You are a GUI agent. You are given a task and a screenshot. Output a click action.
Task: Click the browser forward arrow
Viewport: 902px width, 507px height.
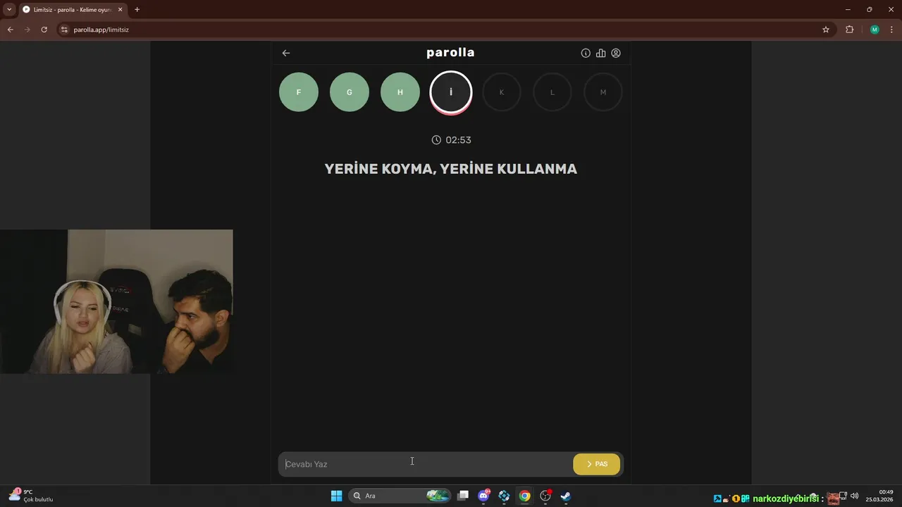27,30
